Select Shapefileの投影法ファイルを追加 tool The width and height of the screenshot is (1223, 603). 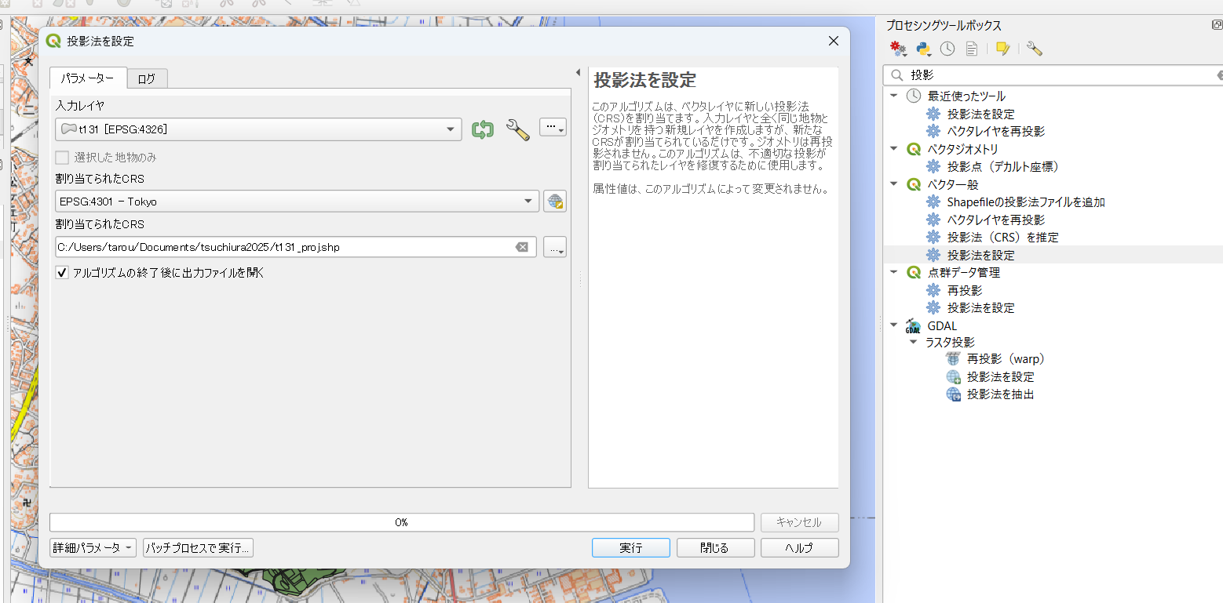(1026, 202)
